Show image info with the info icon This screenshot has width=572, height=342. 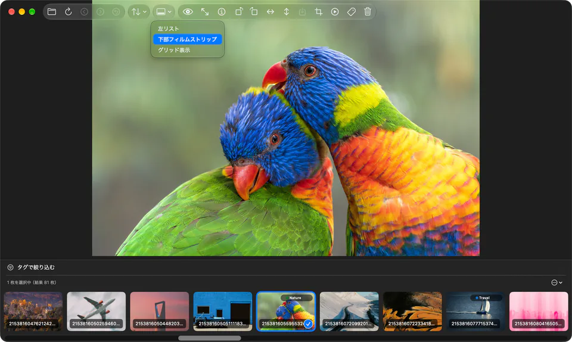pyautogui.click(x=222, y=12)
